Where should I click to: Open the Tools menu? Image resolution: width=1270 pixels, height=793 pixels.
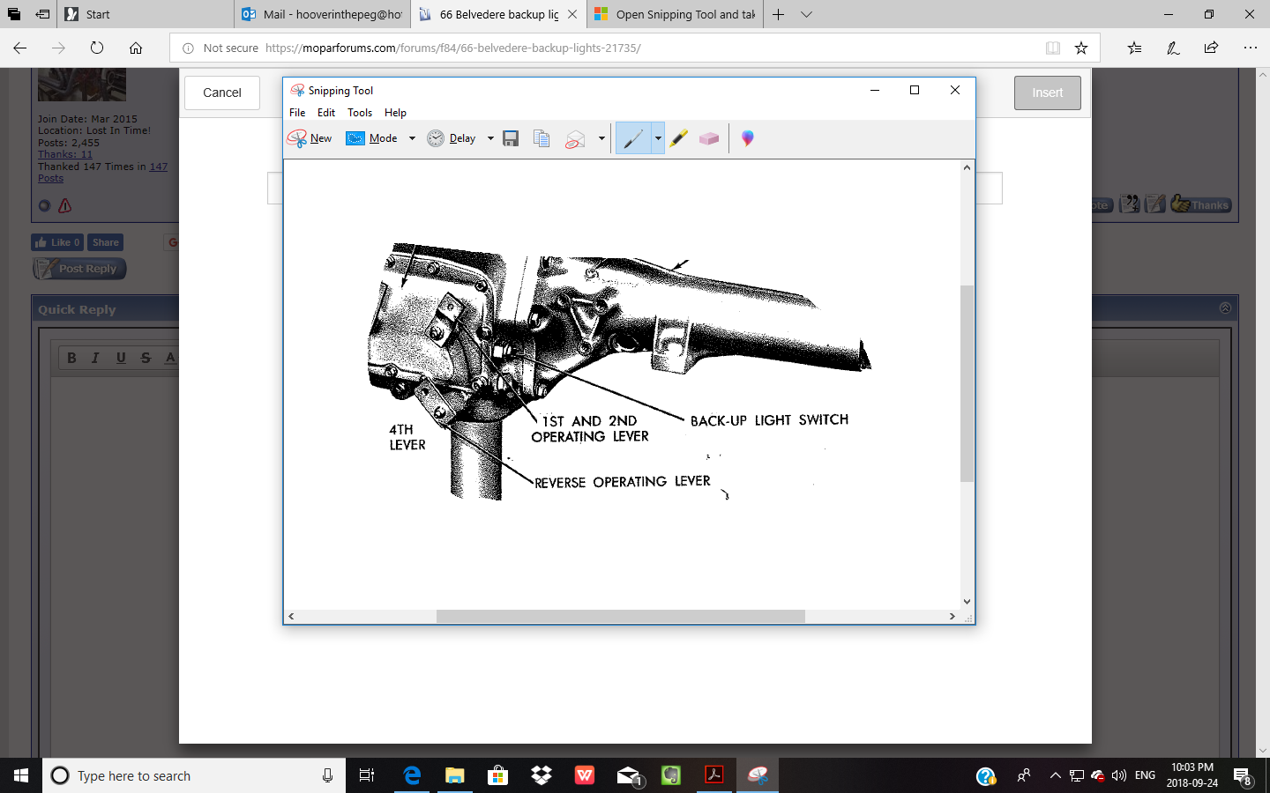coord(360,113)
